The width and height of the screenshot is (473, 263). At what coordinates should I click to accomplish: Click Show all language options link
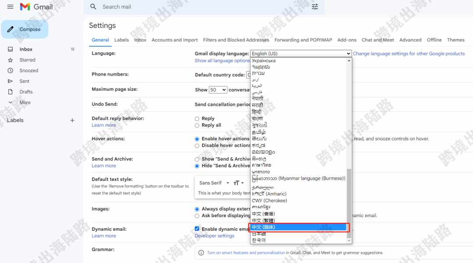point(222,60)
